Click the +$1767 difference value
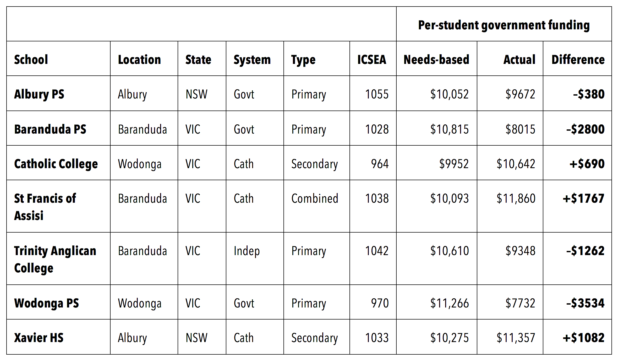The image size is (618, 363). 584,198
